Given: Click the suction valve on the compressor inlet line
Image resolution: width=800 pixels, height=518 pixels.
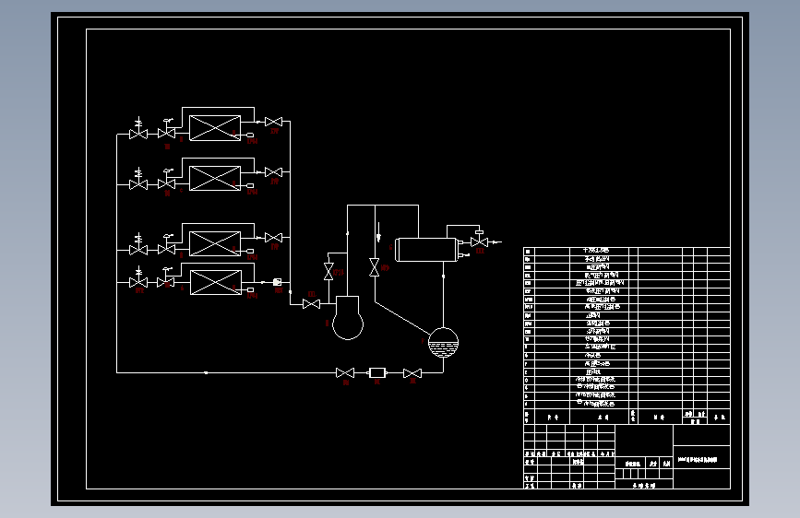Looking at the screenshot, I should (311, 304).
